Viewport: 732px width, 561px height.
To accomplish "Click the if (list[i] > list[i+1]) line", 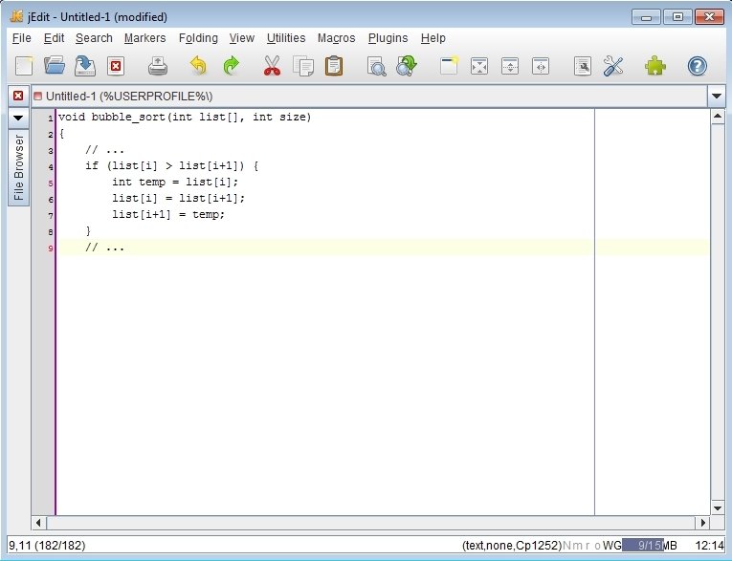I will [x=172, y=166].
